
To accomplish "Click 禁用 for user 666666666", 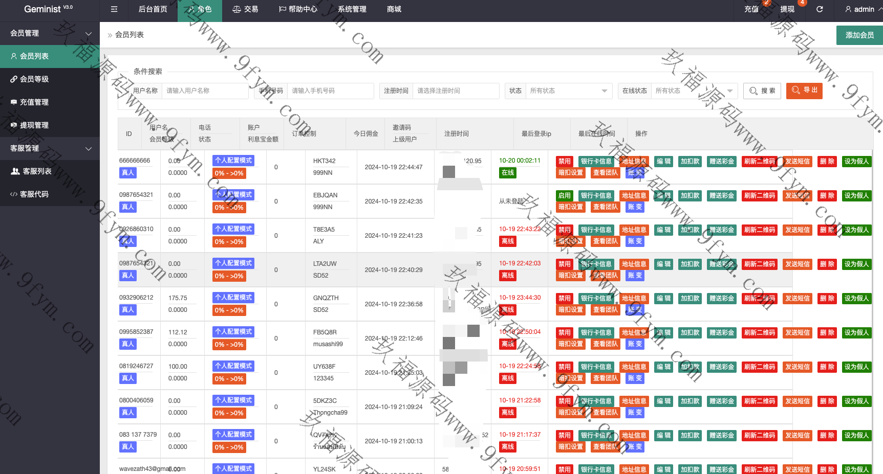I will click(x=564, y=161).
